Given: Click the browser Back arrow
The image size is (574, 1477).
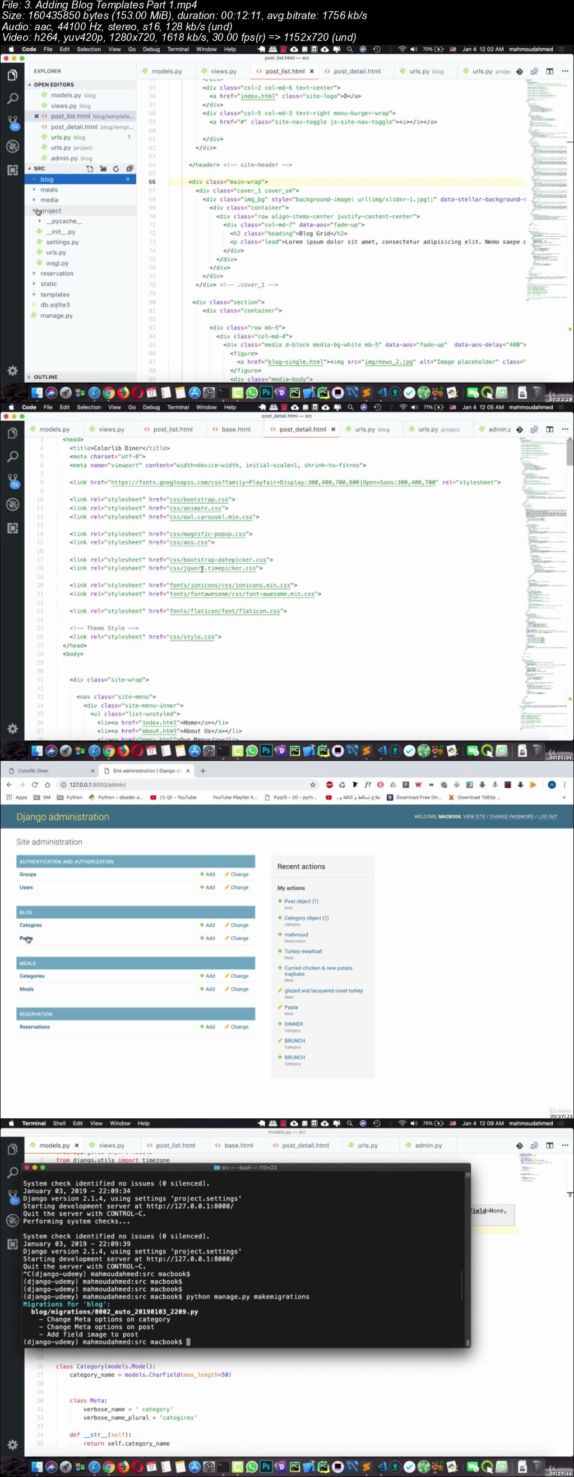Looking at the screenshot, I should (9, 784).
